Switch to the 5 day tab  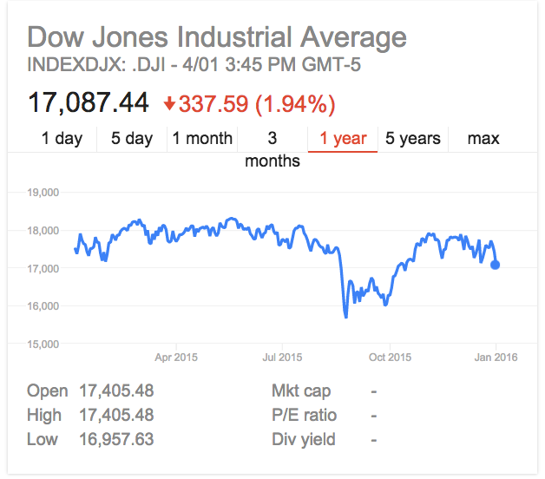tap(132, 138)
